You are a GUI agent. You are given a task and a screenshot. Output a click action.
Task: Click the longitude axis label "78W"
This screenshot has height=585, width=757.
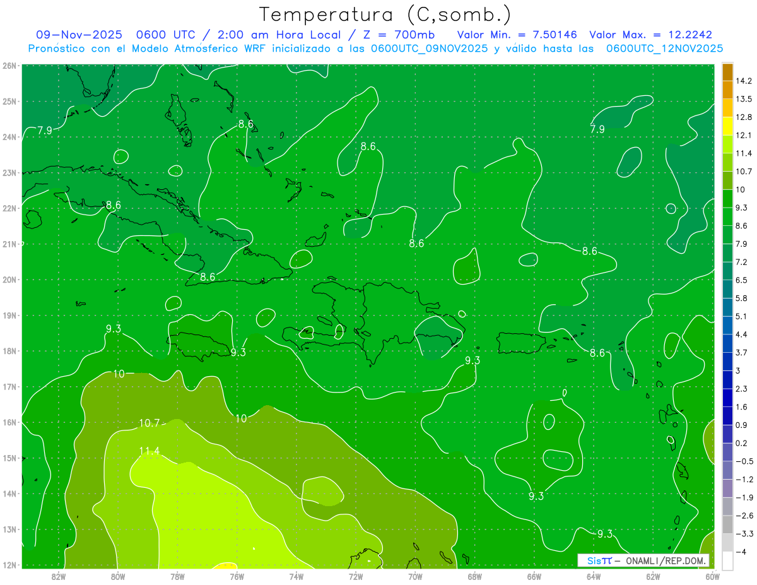point(177,576)
